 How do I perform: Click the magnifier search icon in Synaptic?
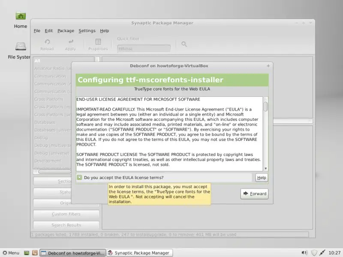point(184,44)
